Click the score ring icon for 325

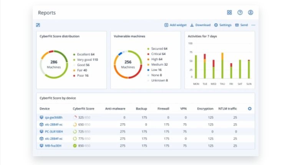pos(75,117)
